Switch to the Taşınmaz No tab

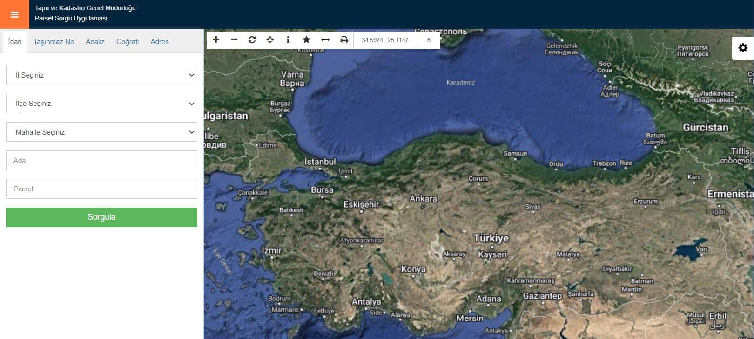pyautogui.click(x=54, y=42)
